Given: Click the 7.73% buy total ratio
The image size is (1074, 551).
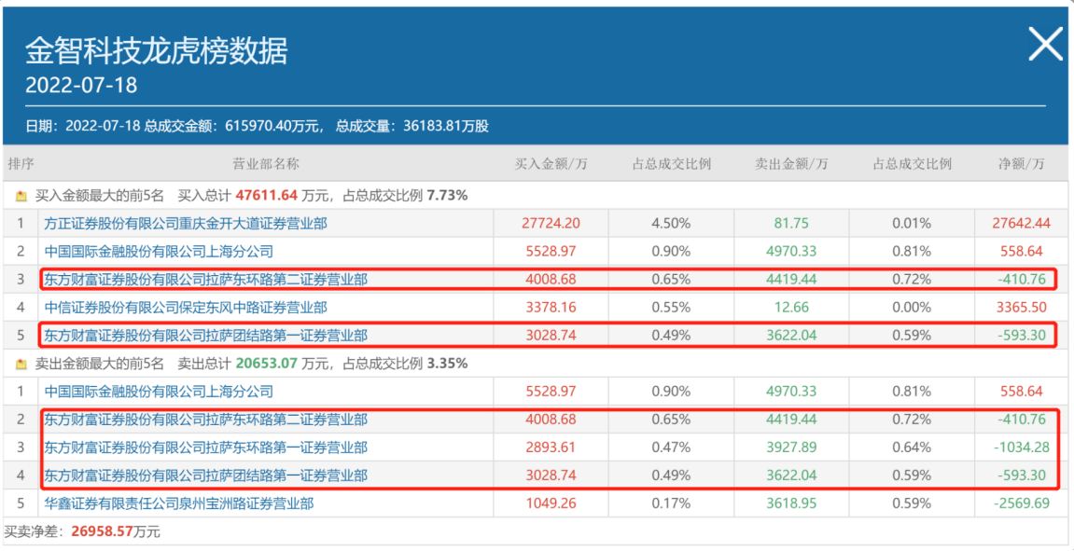Looking at the screenshot, I should 447,196.
